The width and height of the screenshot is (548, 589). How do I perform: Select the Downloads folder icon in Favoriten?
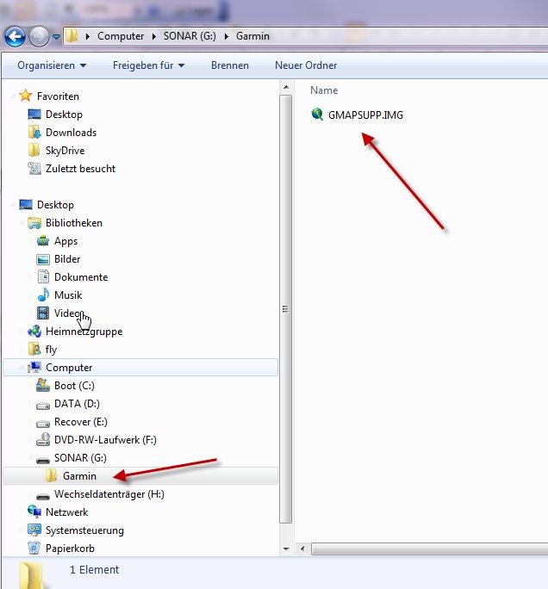[x=34, y=133]
